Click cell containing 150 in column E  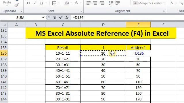(138, 93)
